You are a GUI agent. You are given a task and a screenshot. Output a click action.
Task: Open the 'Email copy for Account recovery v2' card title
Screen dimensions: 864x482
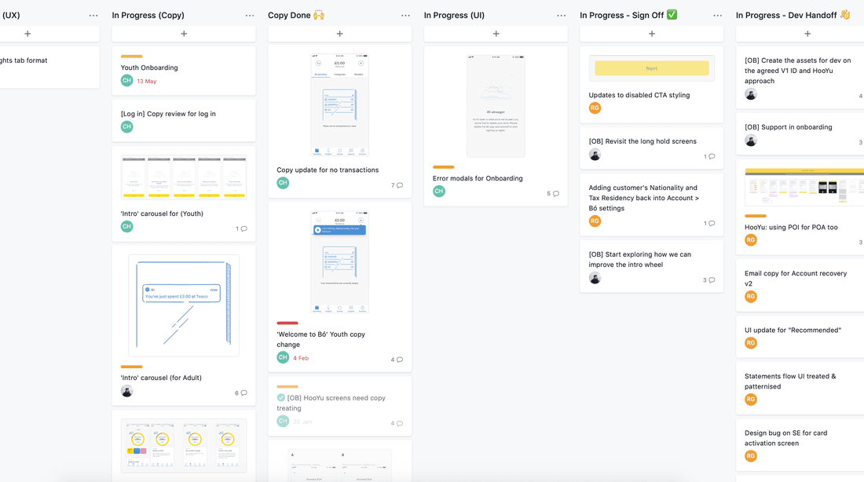pos(796,278)
